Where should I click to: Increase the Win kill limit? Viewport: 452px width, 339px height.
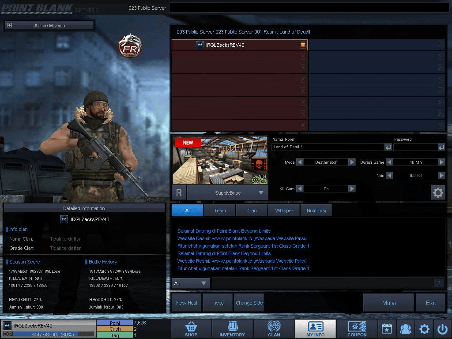coord(441,175)
